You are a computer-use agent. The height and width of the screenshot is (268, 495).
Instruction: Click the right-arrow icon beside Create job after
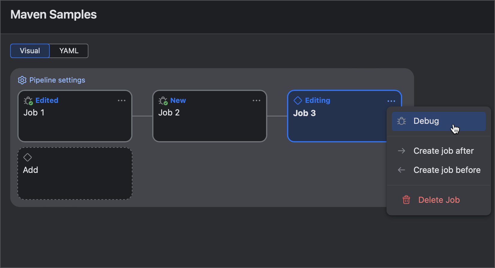[402, 151]
